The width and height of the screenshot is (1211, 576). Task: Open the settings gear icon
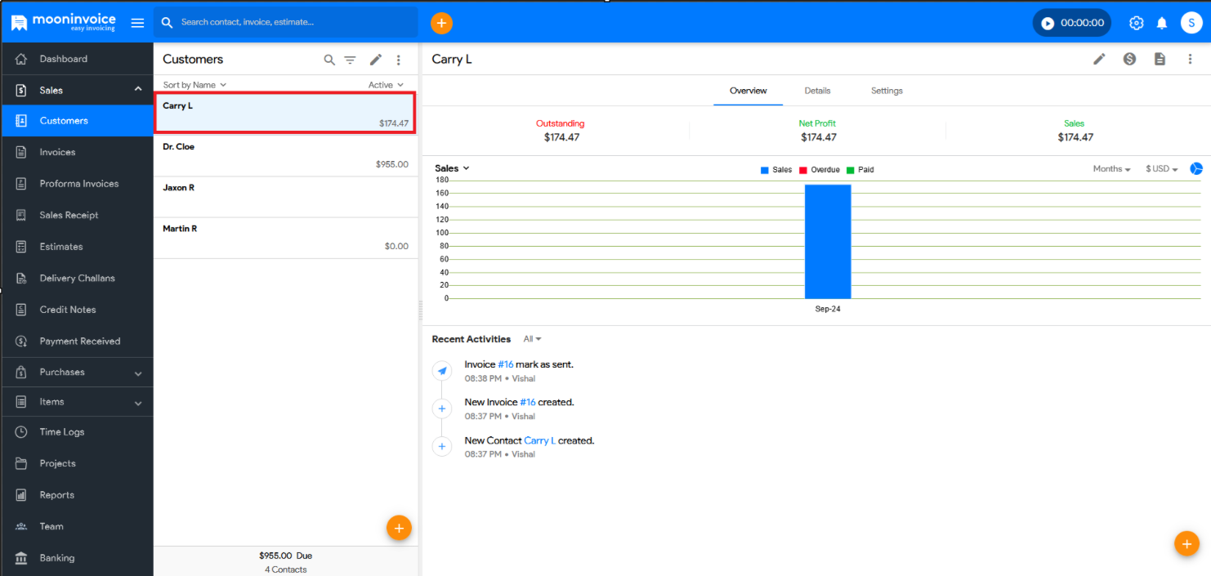1136,23
